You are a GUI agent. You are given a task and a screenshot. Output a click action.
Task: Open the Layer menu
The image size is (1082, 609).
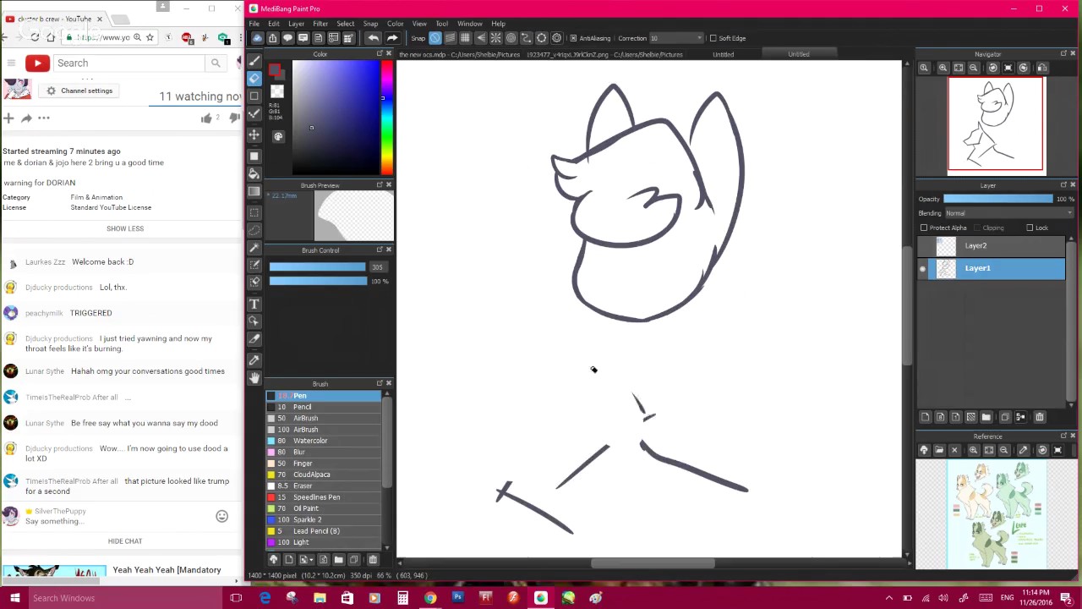pos(296,24)
